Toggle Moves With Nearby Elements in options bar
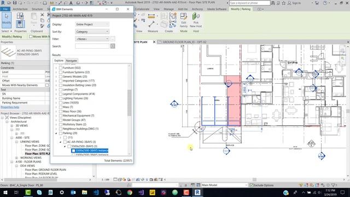This screenshot has height=197, width=350. (31, 37)
